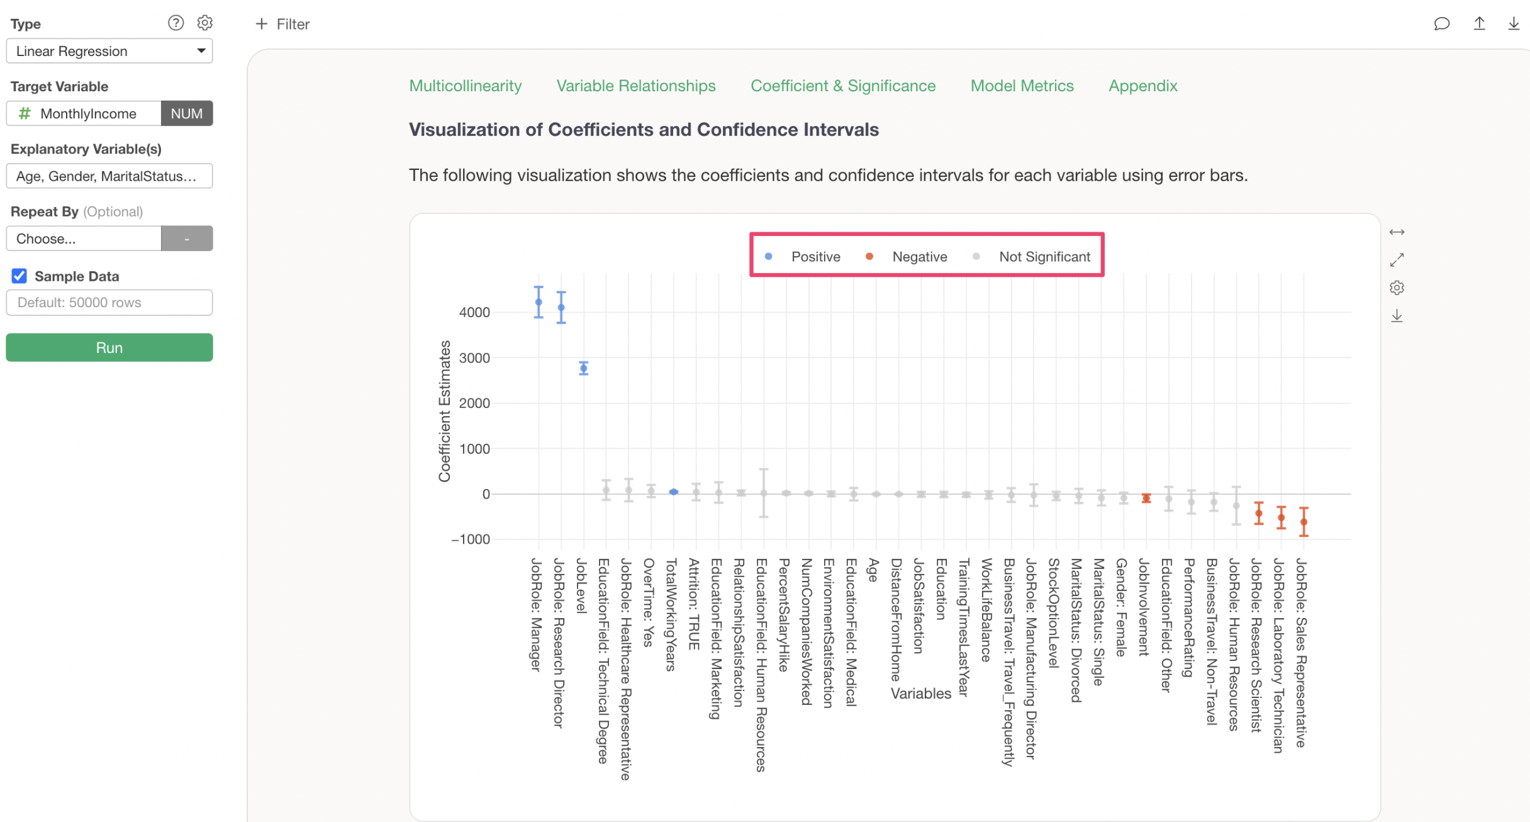Click the 'DistanceFromHome' x-axis label
The width and height of the screenshot is (1530, 822).
pos(896,620)
